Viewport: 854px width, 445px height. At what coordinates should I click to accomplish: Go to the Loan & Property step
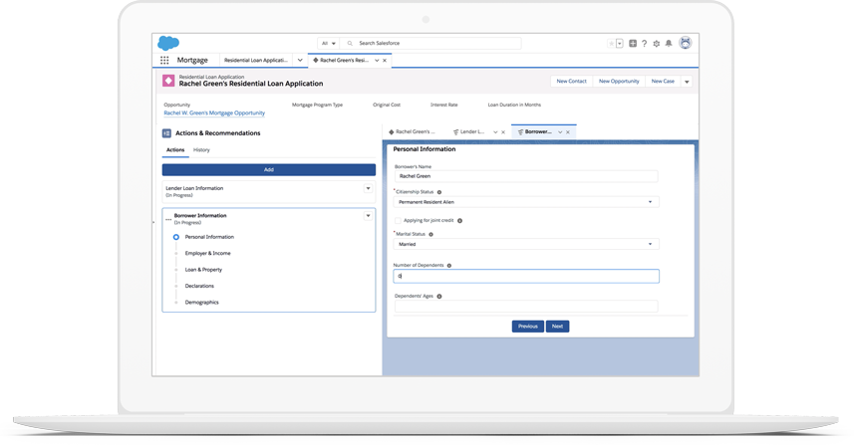[203, 270]
